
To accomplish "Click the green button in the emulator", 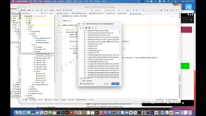I will point(185,66).
